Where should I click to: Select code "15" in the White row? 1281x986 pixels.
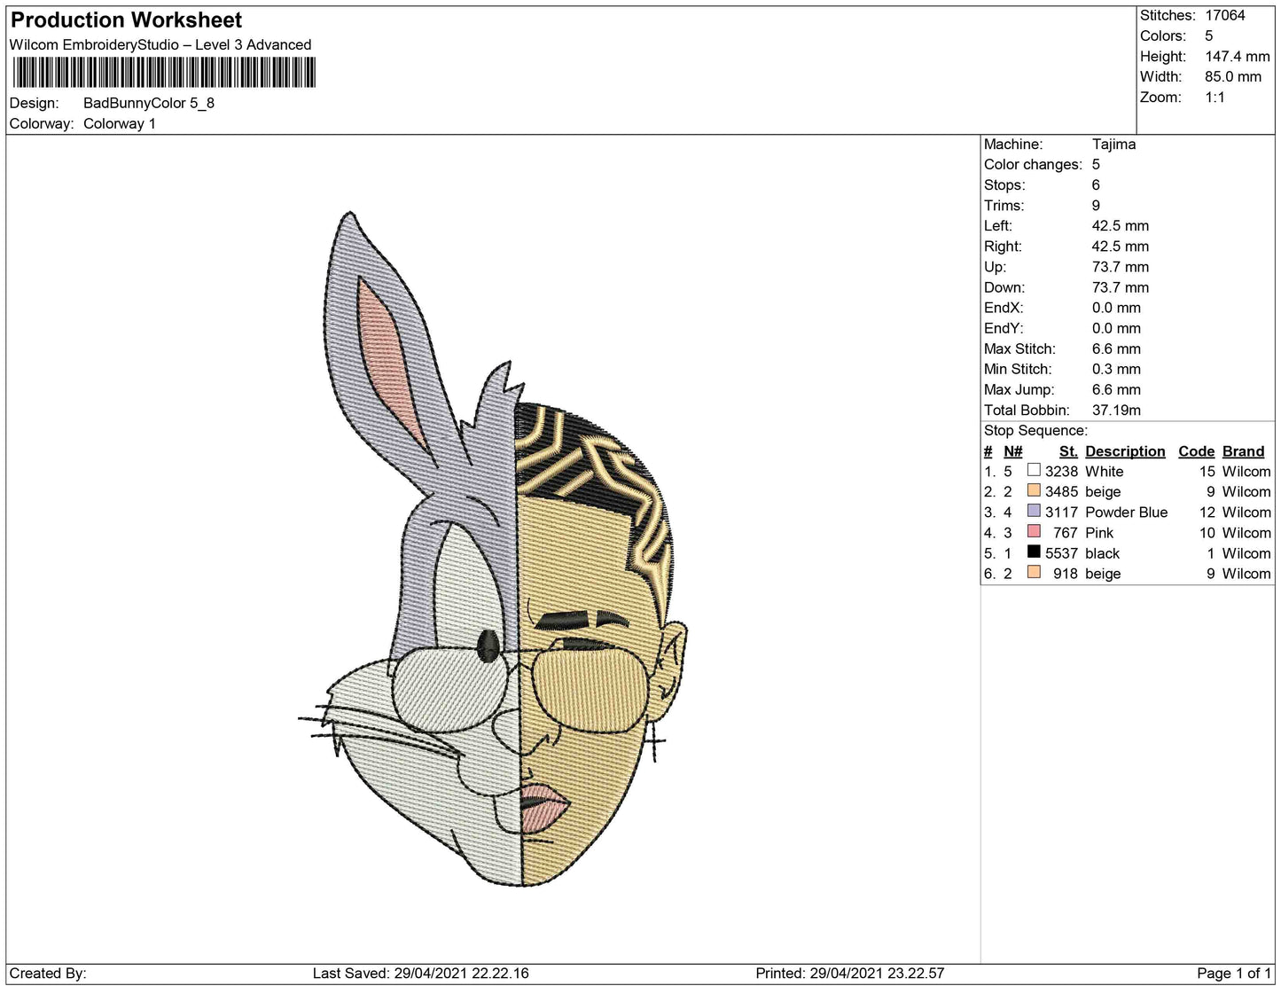1207,471
